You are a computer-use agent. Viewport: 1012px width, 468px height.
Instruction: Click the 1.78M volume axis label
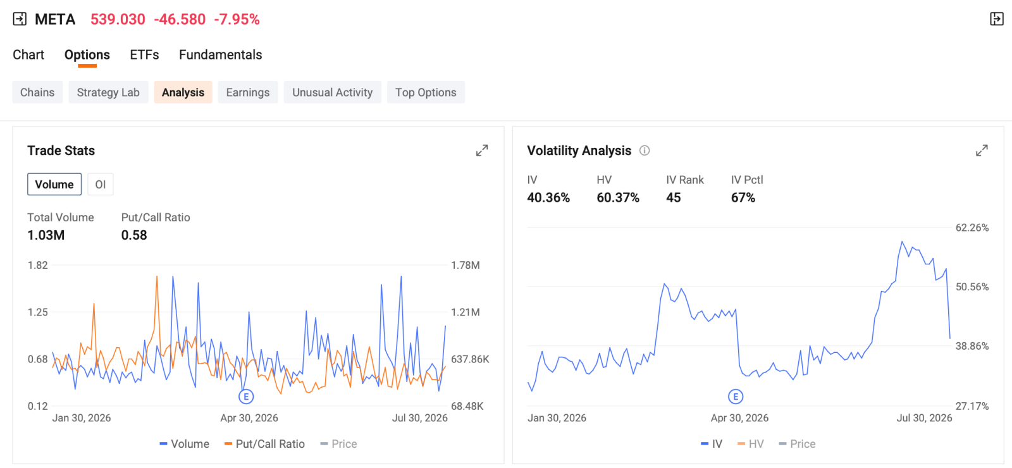(x=466, y=266)
